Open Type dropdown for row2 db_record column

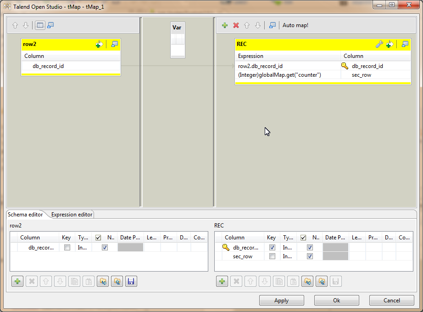[x=82, y=247]
